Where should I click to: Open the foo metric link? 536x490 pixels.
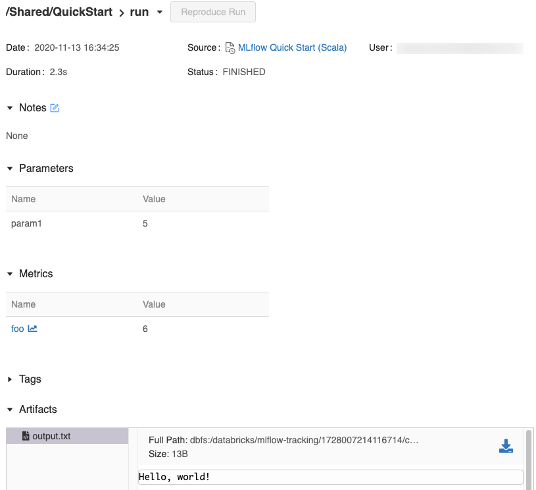coord(17,329)
